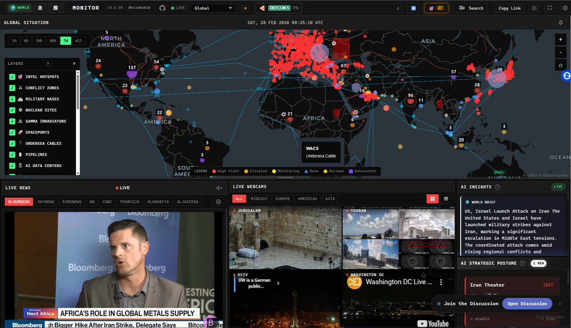Open the GitHub repository icon
The height and width of the screenshot is (328, 571).
tap(162, 8)
